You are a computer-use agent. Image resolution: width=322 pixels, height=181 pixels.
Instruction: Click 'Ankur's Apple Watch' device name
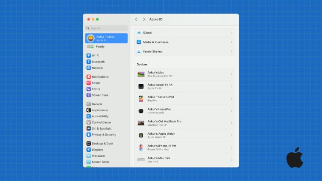[x=161, y=133]
